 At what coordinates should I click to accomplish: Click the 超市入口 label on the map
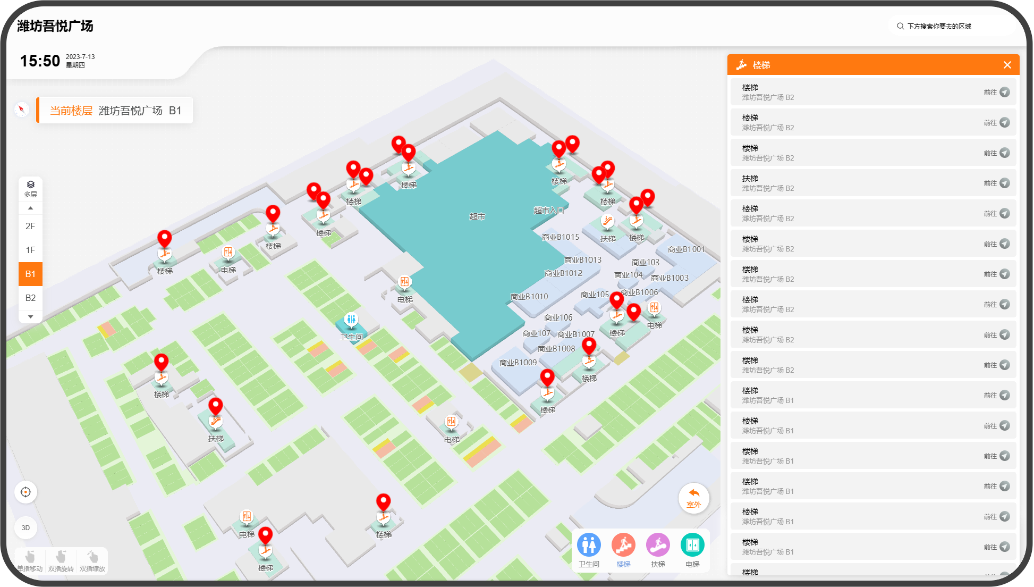(548, 211)
